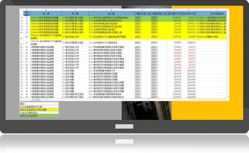The height and width of the screenshot is (153, 249).
Task: Select column D header
Action: (111, 10)
